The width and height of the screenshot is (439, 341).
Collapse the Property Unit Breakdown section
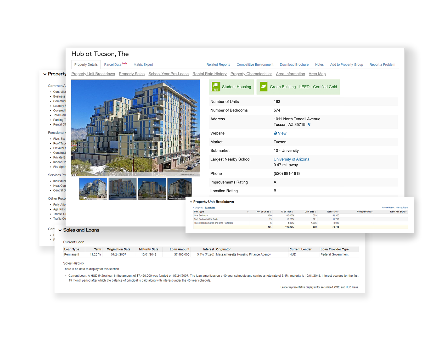(x=191, y=202)
